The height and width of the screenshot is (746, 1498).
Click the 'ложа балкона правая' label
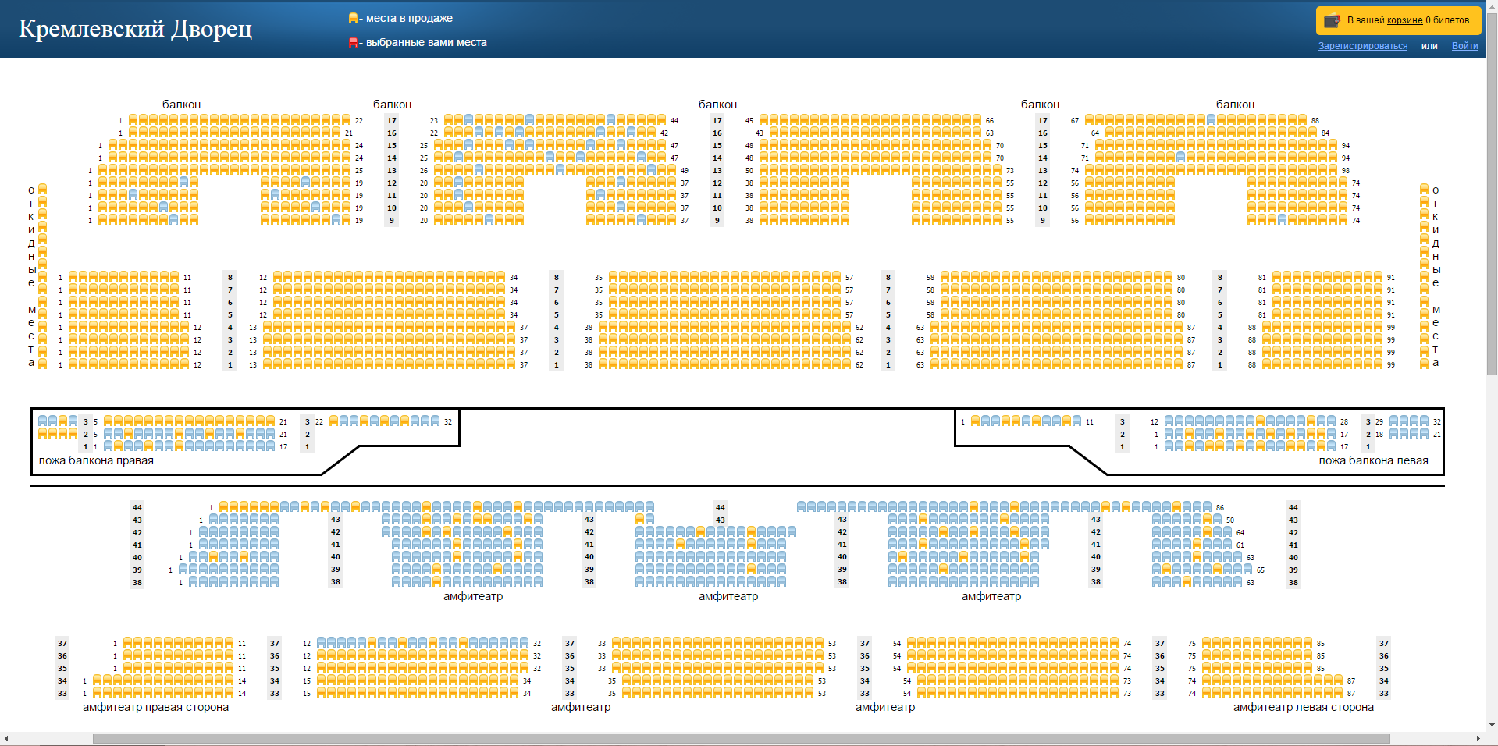(x=96, y=460)
